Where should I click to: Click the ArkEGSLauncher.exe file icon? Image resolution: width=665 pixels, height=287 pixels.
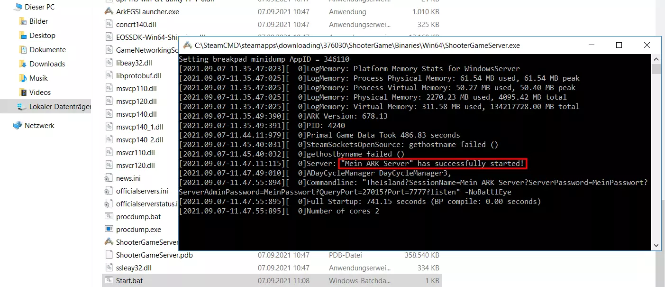point(109,11)
